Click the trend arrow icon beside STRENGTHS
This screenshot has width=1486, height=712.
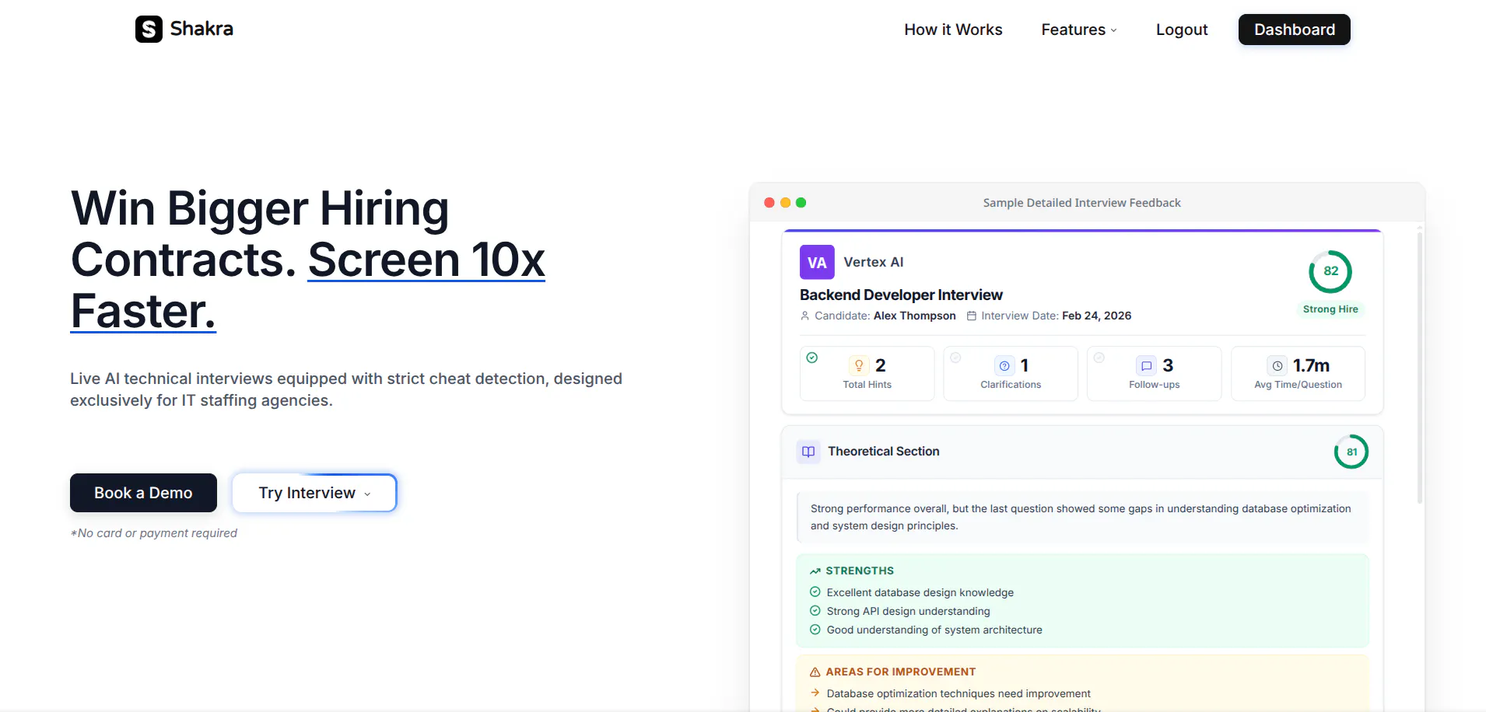[815, 571]
